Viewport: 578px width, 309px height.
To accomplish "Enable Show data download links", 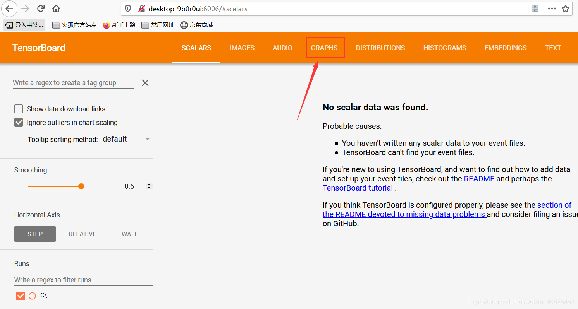I will coord(19,109).
